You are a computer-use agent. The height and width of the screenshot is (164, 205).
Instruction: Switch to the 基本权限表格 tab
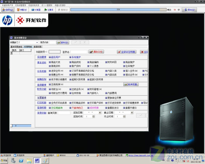click(16, 47)
